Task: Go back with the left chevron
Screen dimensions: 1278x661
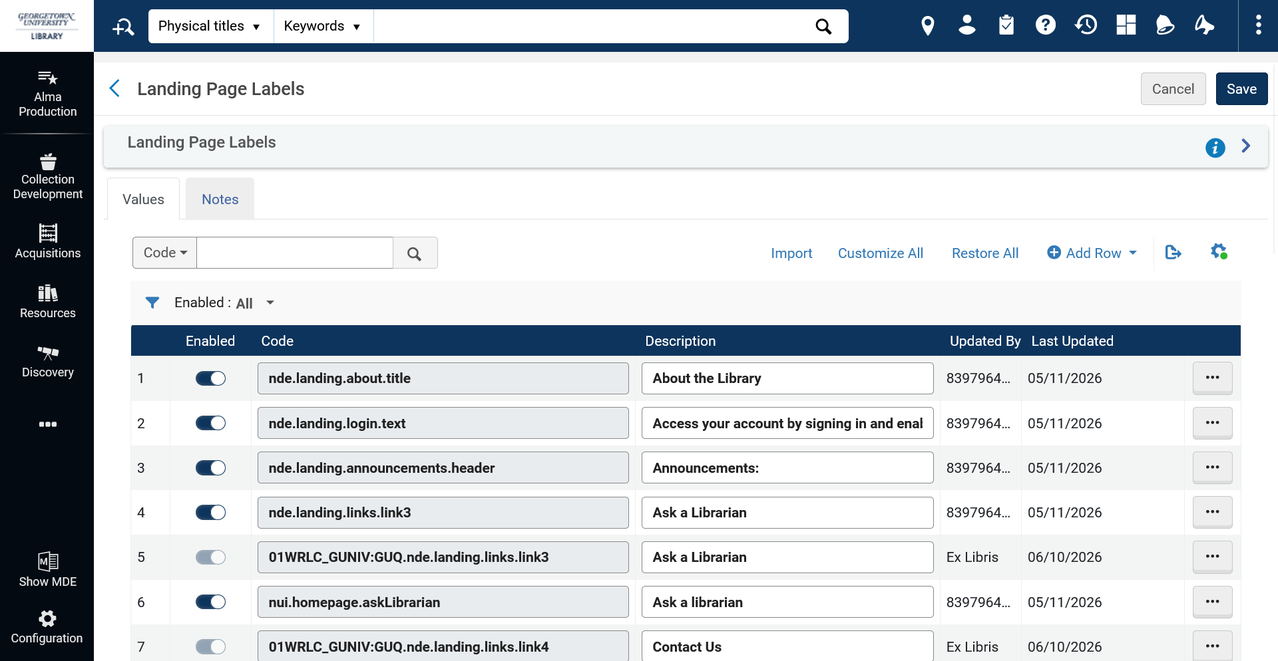Action: tap(114, 88)
